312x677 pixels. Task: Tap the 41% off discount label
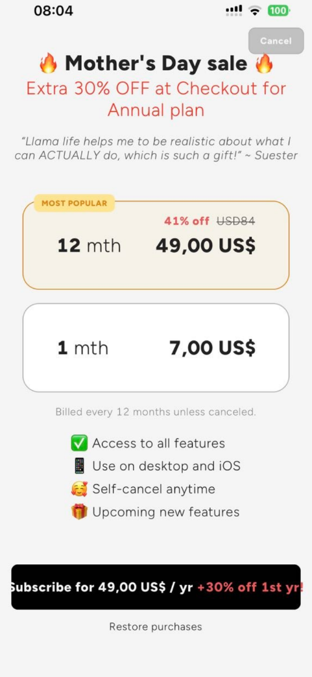[x=187, y=221]
